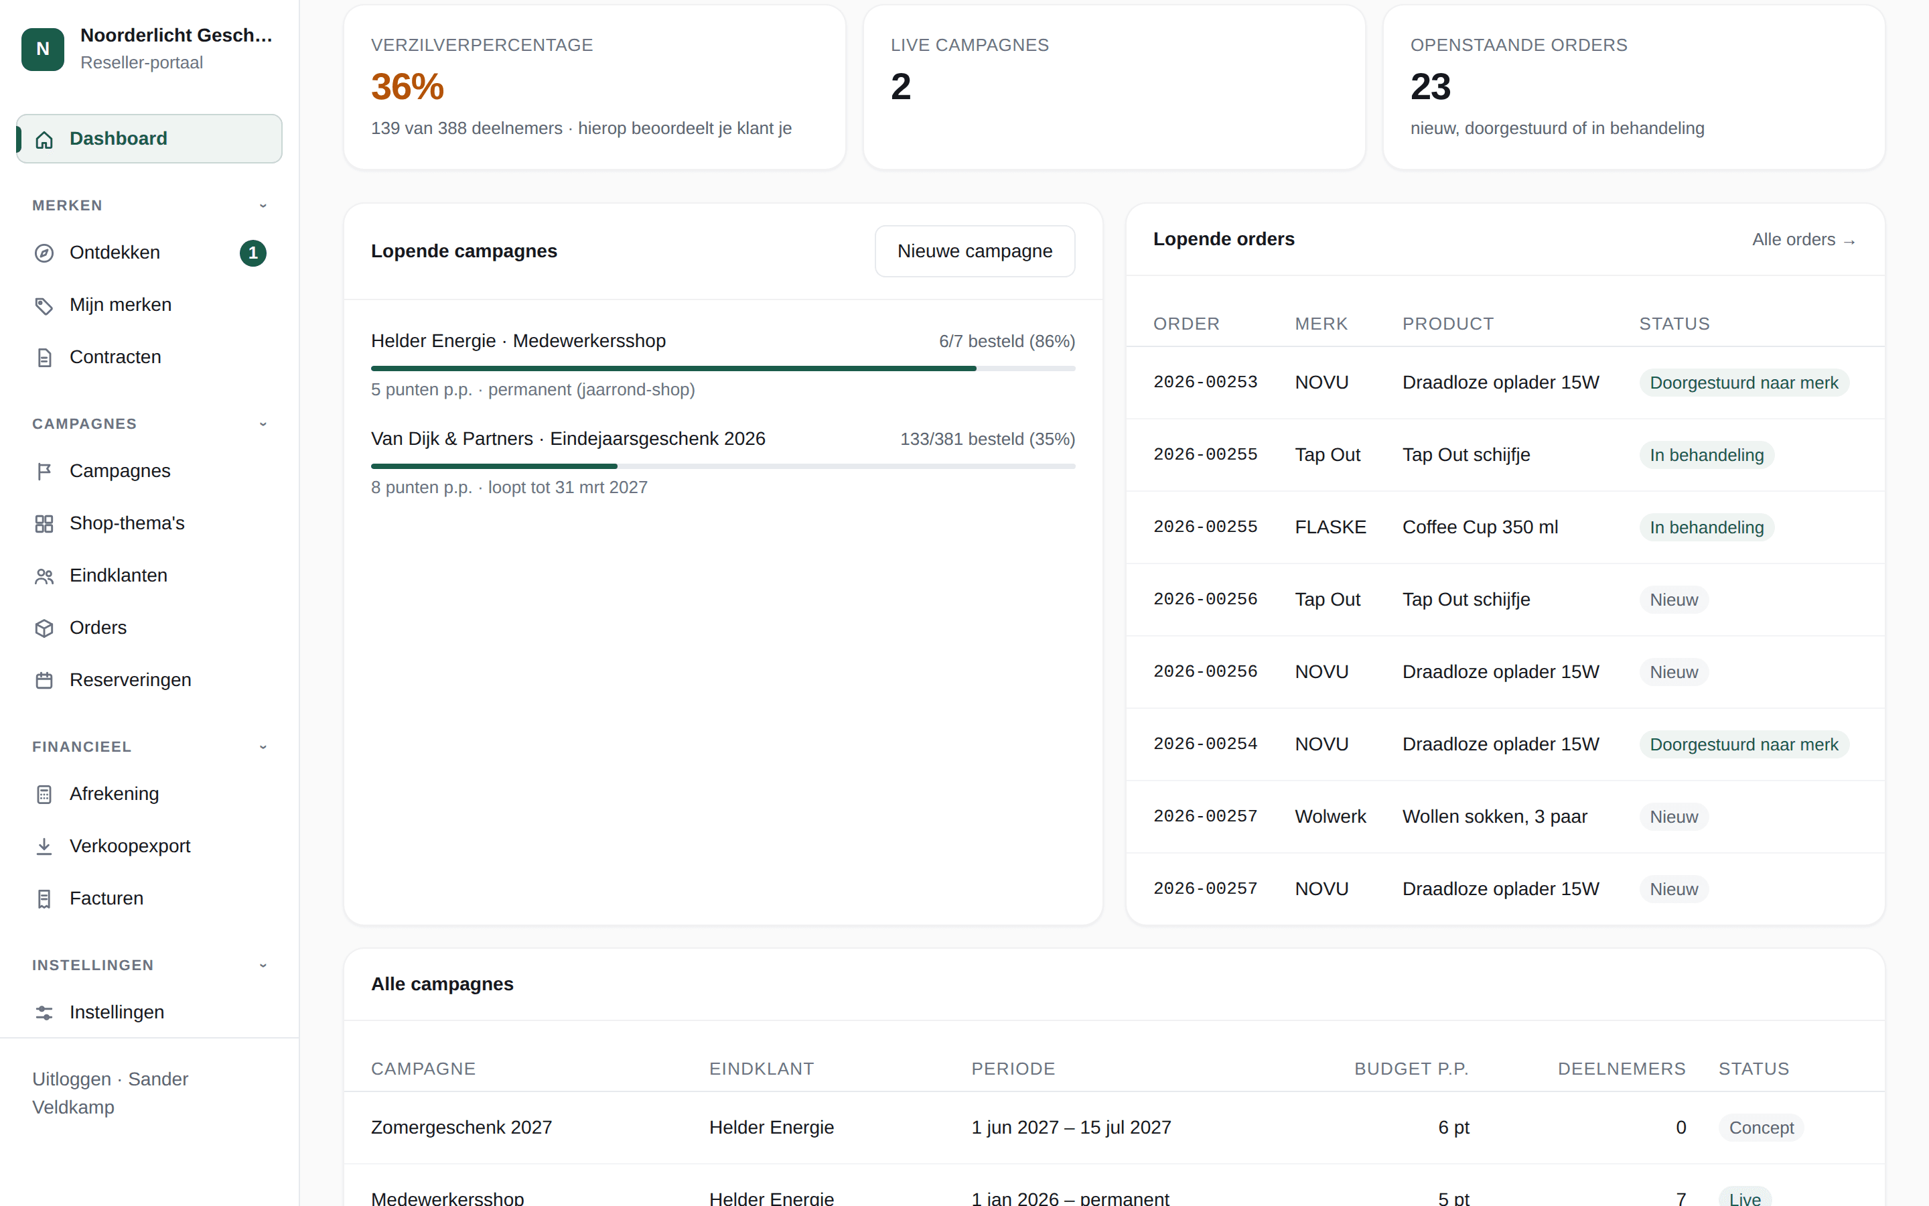Click the Afrekening calculator icon

tap(44, 795)
